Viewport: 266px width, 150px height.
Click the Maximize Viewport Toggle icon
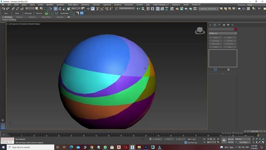(x=263, y=142)
